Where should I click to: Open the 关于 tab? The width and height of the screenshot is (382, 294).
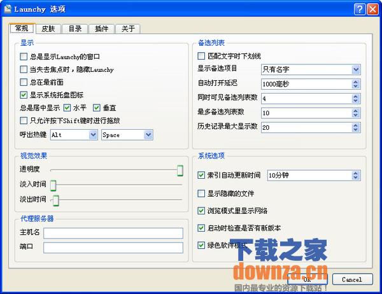(x=128, y=29)
